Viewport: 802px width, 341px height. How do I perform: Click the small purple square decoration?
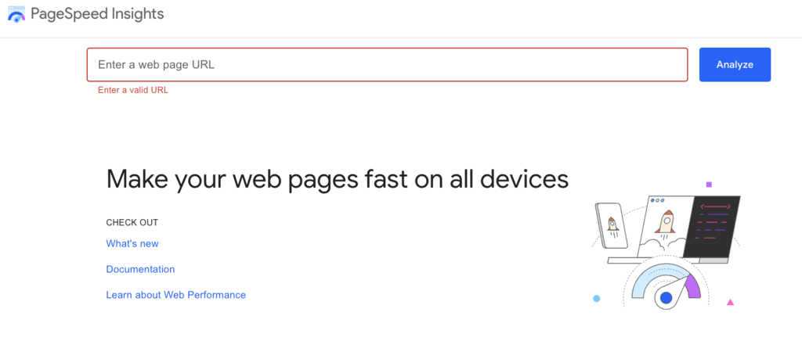point(709,185)
